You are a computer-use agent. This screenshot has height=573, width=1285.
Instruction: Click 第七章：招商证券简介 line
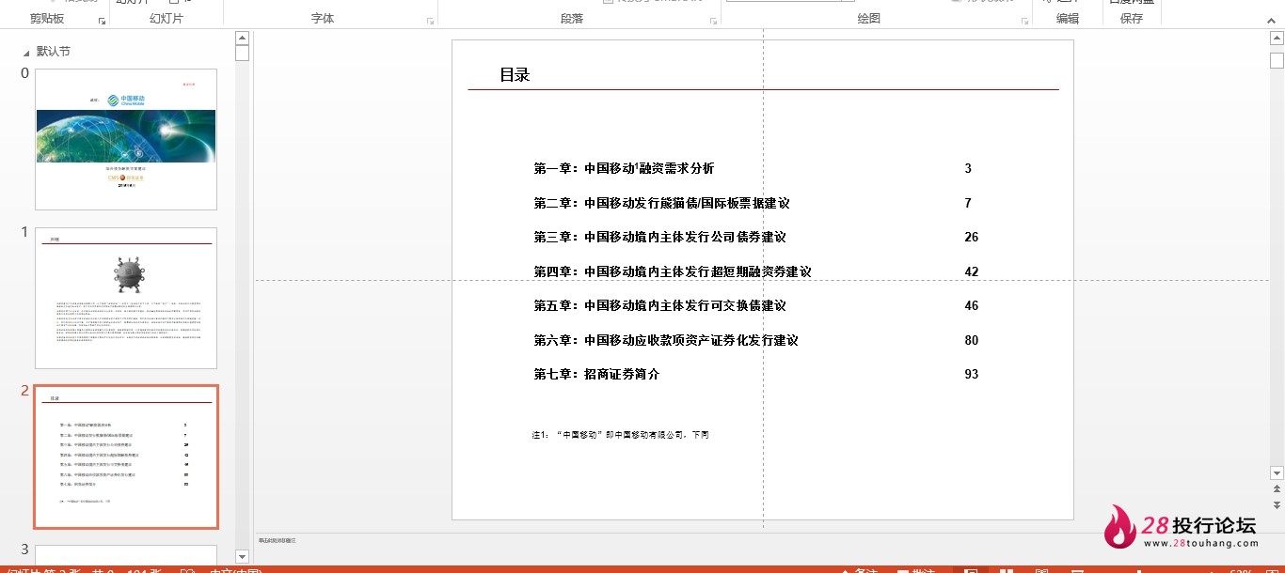(596, 374)
